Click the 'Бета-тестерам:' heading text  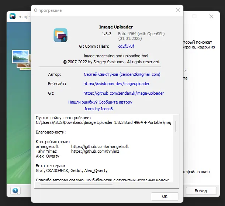(x=51, y=166)
